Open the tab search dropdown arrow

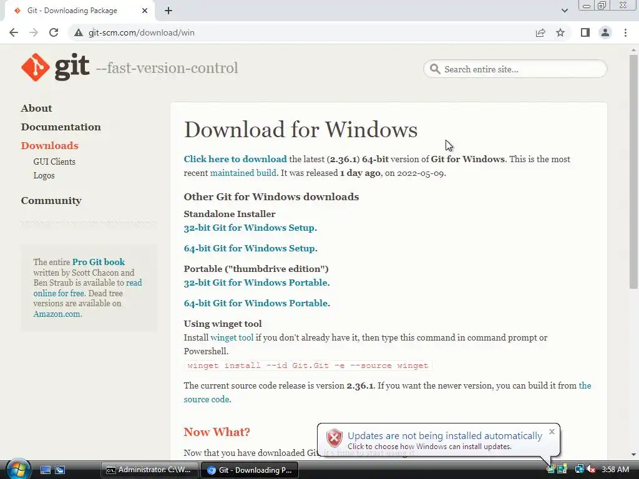(x=564, y=11)
